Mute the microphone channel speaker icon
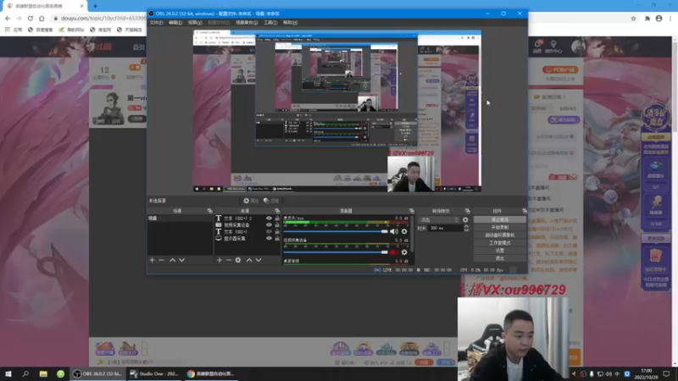This screenshot has height=381, width=678. 394,231
